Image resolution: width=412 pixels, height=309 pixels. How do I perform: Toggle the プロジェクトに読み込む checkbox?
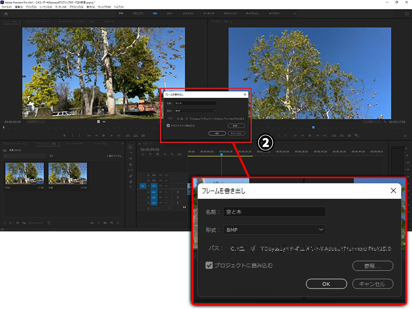pos(209,266)
